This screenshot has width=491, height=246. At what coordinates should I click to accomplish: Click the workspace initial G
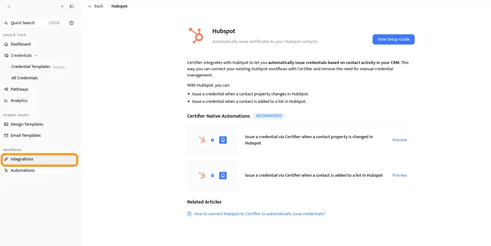[x=9, y=6]
